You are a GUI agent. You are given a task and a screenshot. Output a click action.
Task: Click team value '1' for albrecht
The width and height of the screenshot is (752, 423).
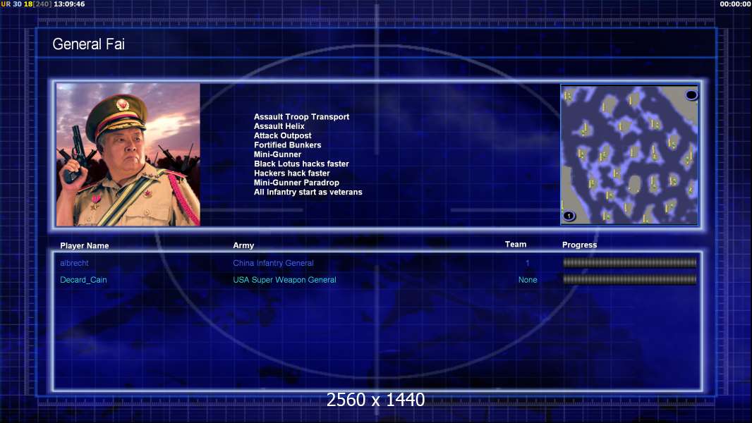coord(527,263)
